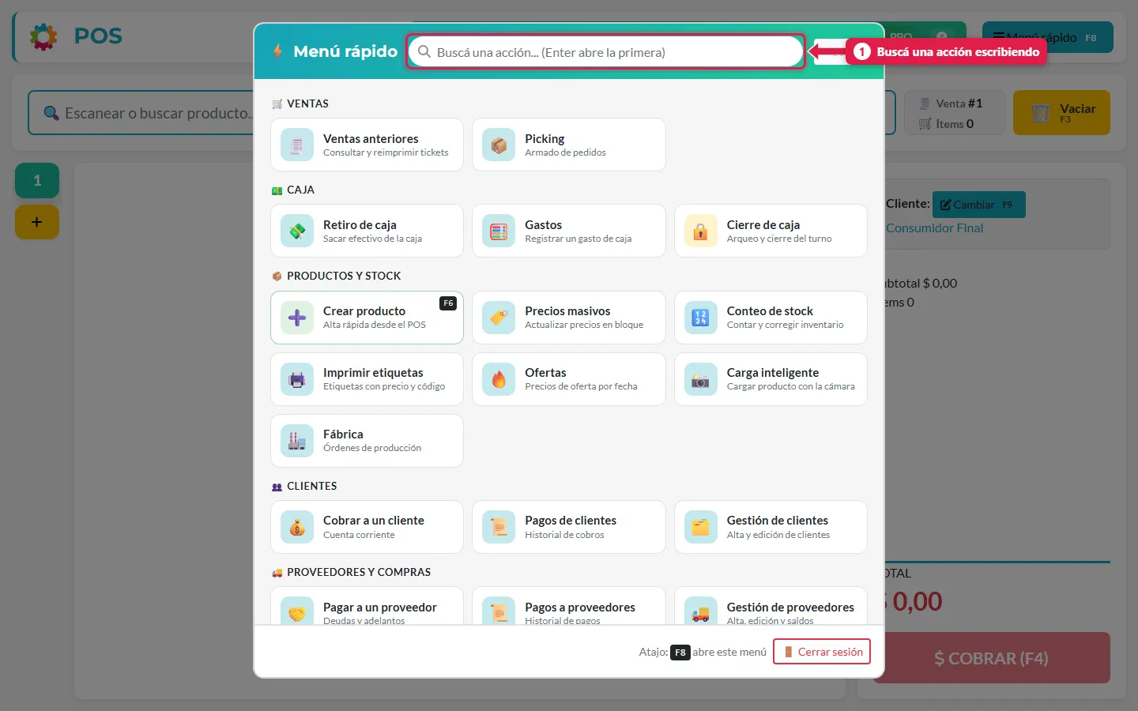Screen dimensions: 1138x711
Task: Select the Precios masivos tag icon
Action: click(x=499, y=318)
